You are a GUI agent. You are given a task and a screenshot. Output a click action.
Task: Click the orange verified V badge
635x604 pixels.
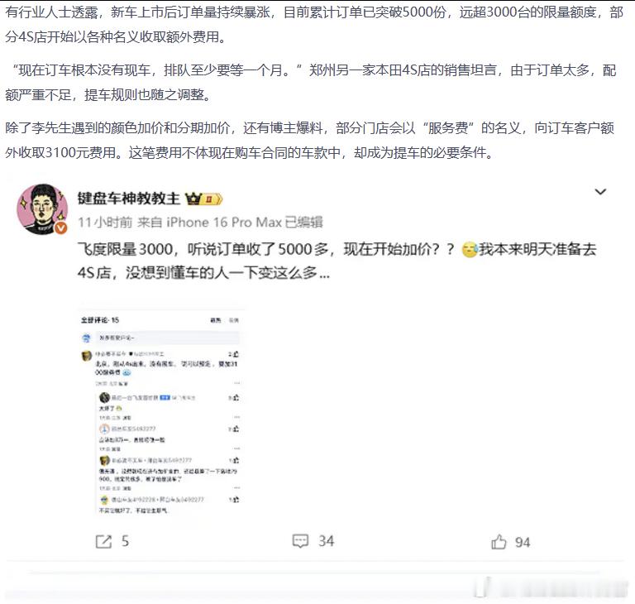point(60,228)
